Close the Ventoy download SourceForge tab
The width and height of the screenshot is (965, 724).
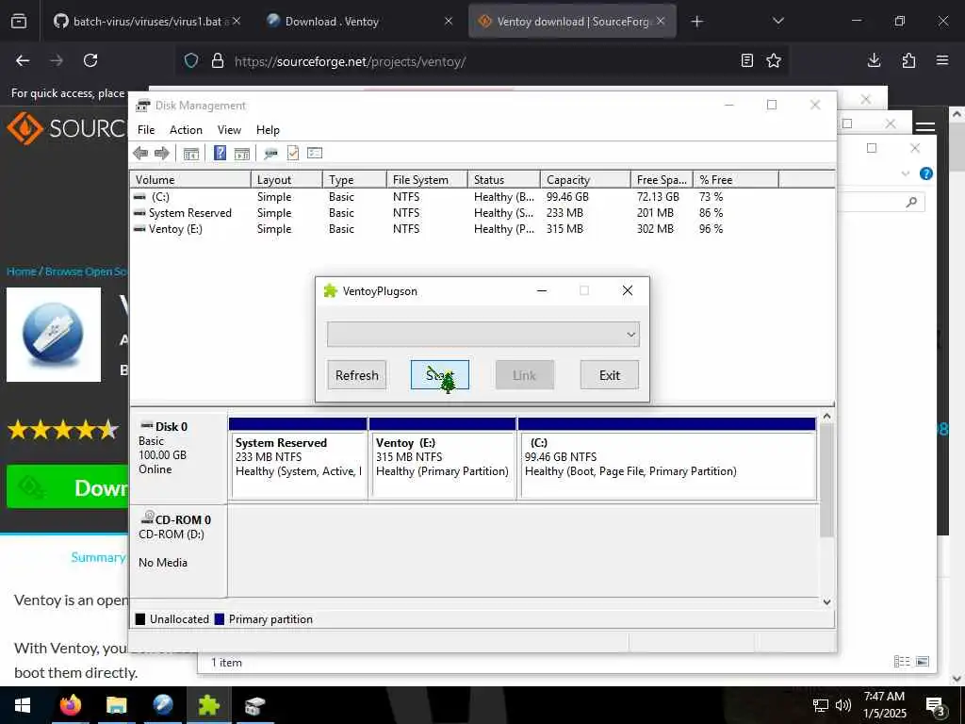tap(661, 21)
